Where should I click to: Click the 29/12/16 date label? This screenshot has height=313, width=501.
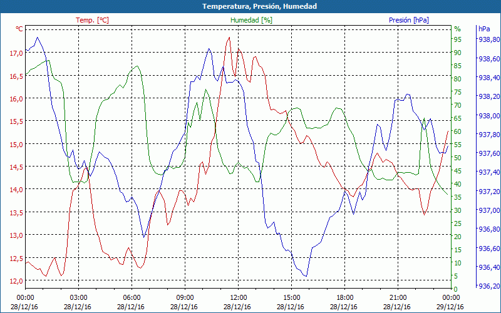(x=450, y=307)
